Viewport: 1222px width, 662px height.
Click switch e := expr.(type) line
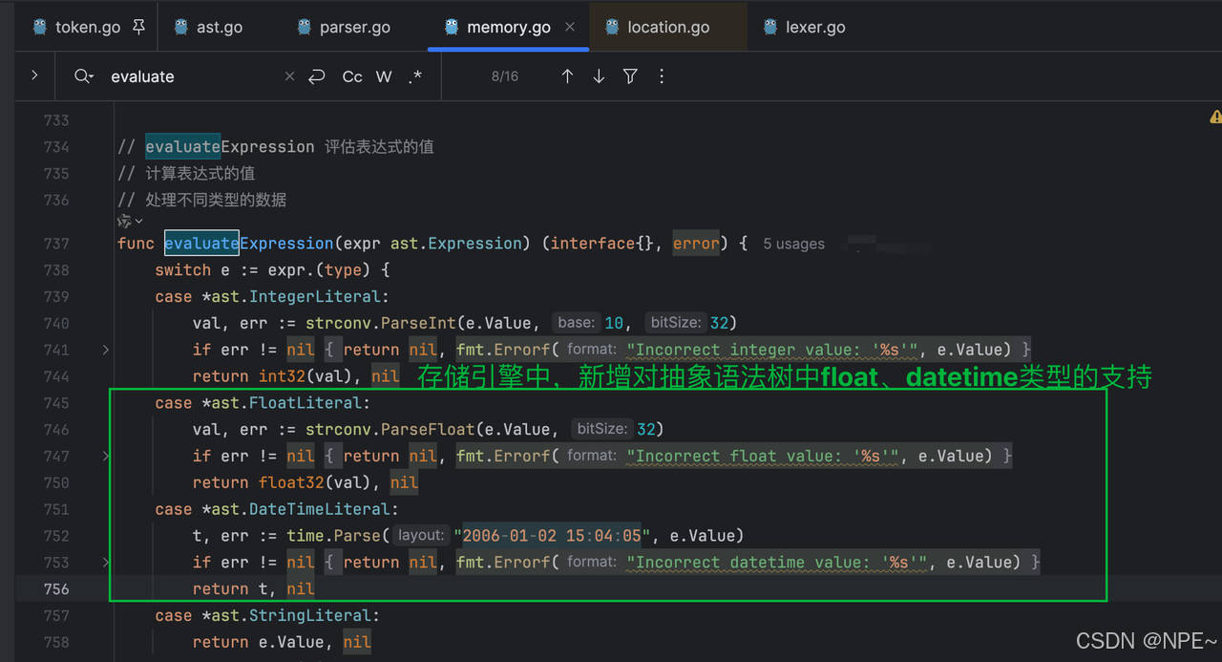click(272, 270)
